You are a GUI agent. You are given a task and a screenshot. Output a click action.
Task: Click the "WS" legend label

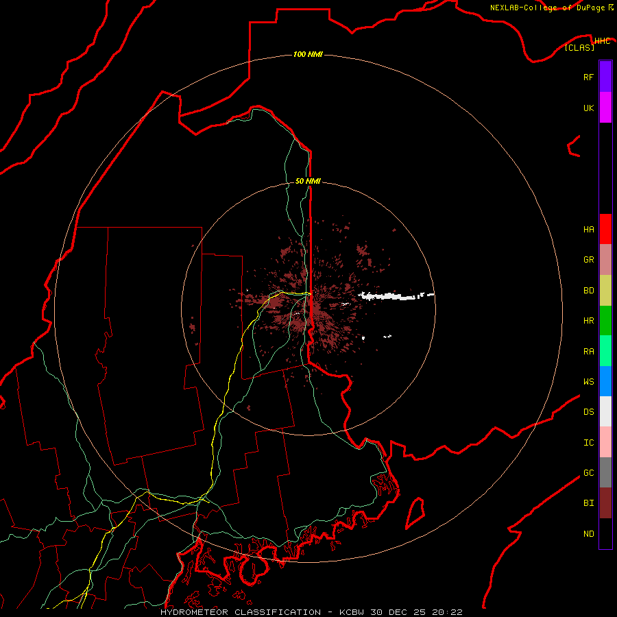(x=588, y=382)
